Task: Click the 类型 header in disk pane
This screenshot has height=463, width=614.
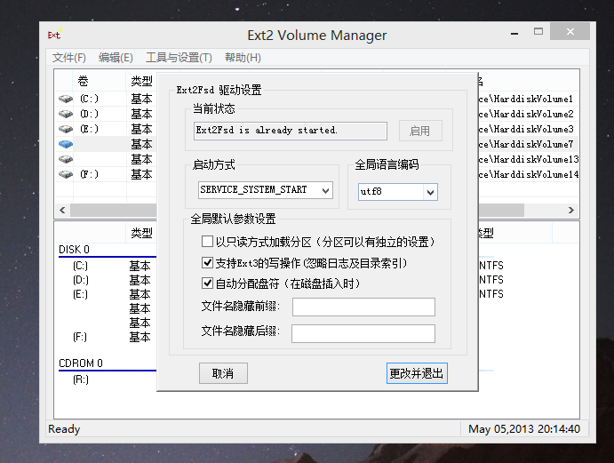Action: point(141,233)
